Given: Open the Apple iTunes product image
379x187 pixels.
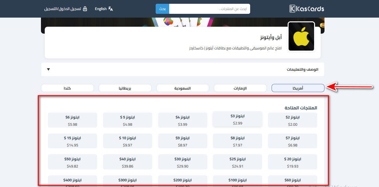Looking at the screenshot, I should pyautogui.click(x=301, y=36).
